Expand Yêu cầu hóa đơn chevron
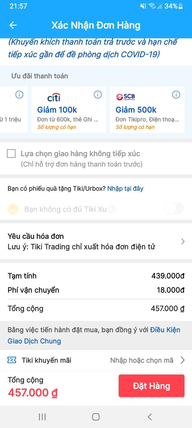192x428 pixels. [x=183, y=242]
